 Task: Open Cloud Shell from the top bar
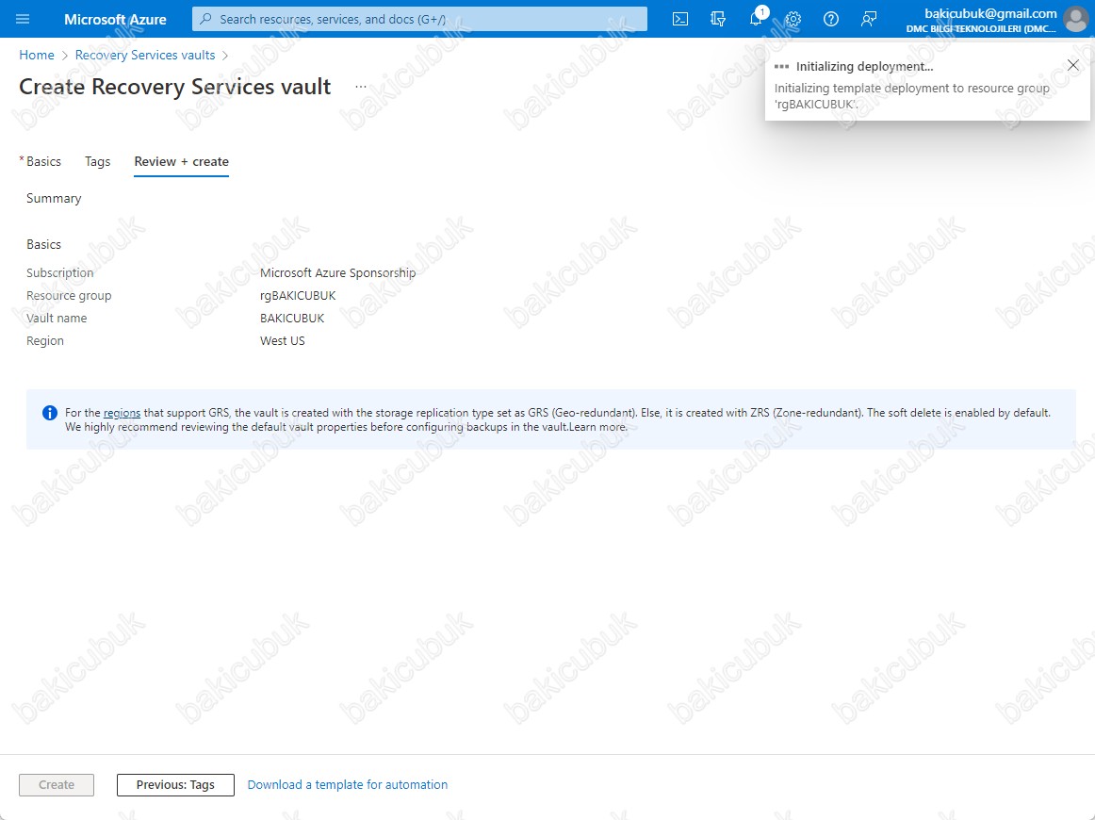pyautogui.click(x=680, y=19)
